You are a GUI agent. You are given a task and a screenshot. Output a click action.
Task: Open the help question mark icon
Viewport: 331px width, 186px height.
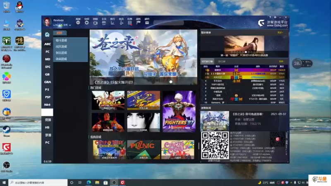[x=270, y=17]
